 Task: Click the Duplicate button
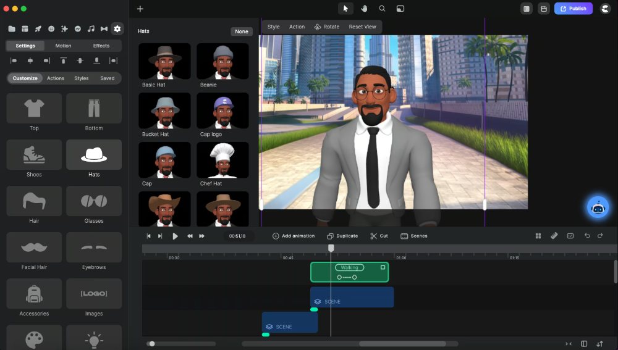(x=342, y=236)
